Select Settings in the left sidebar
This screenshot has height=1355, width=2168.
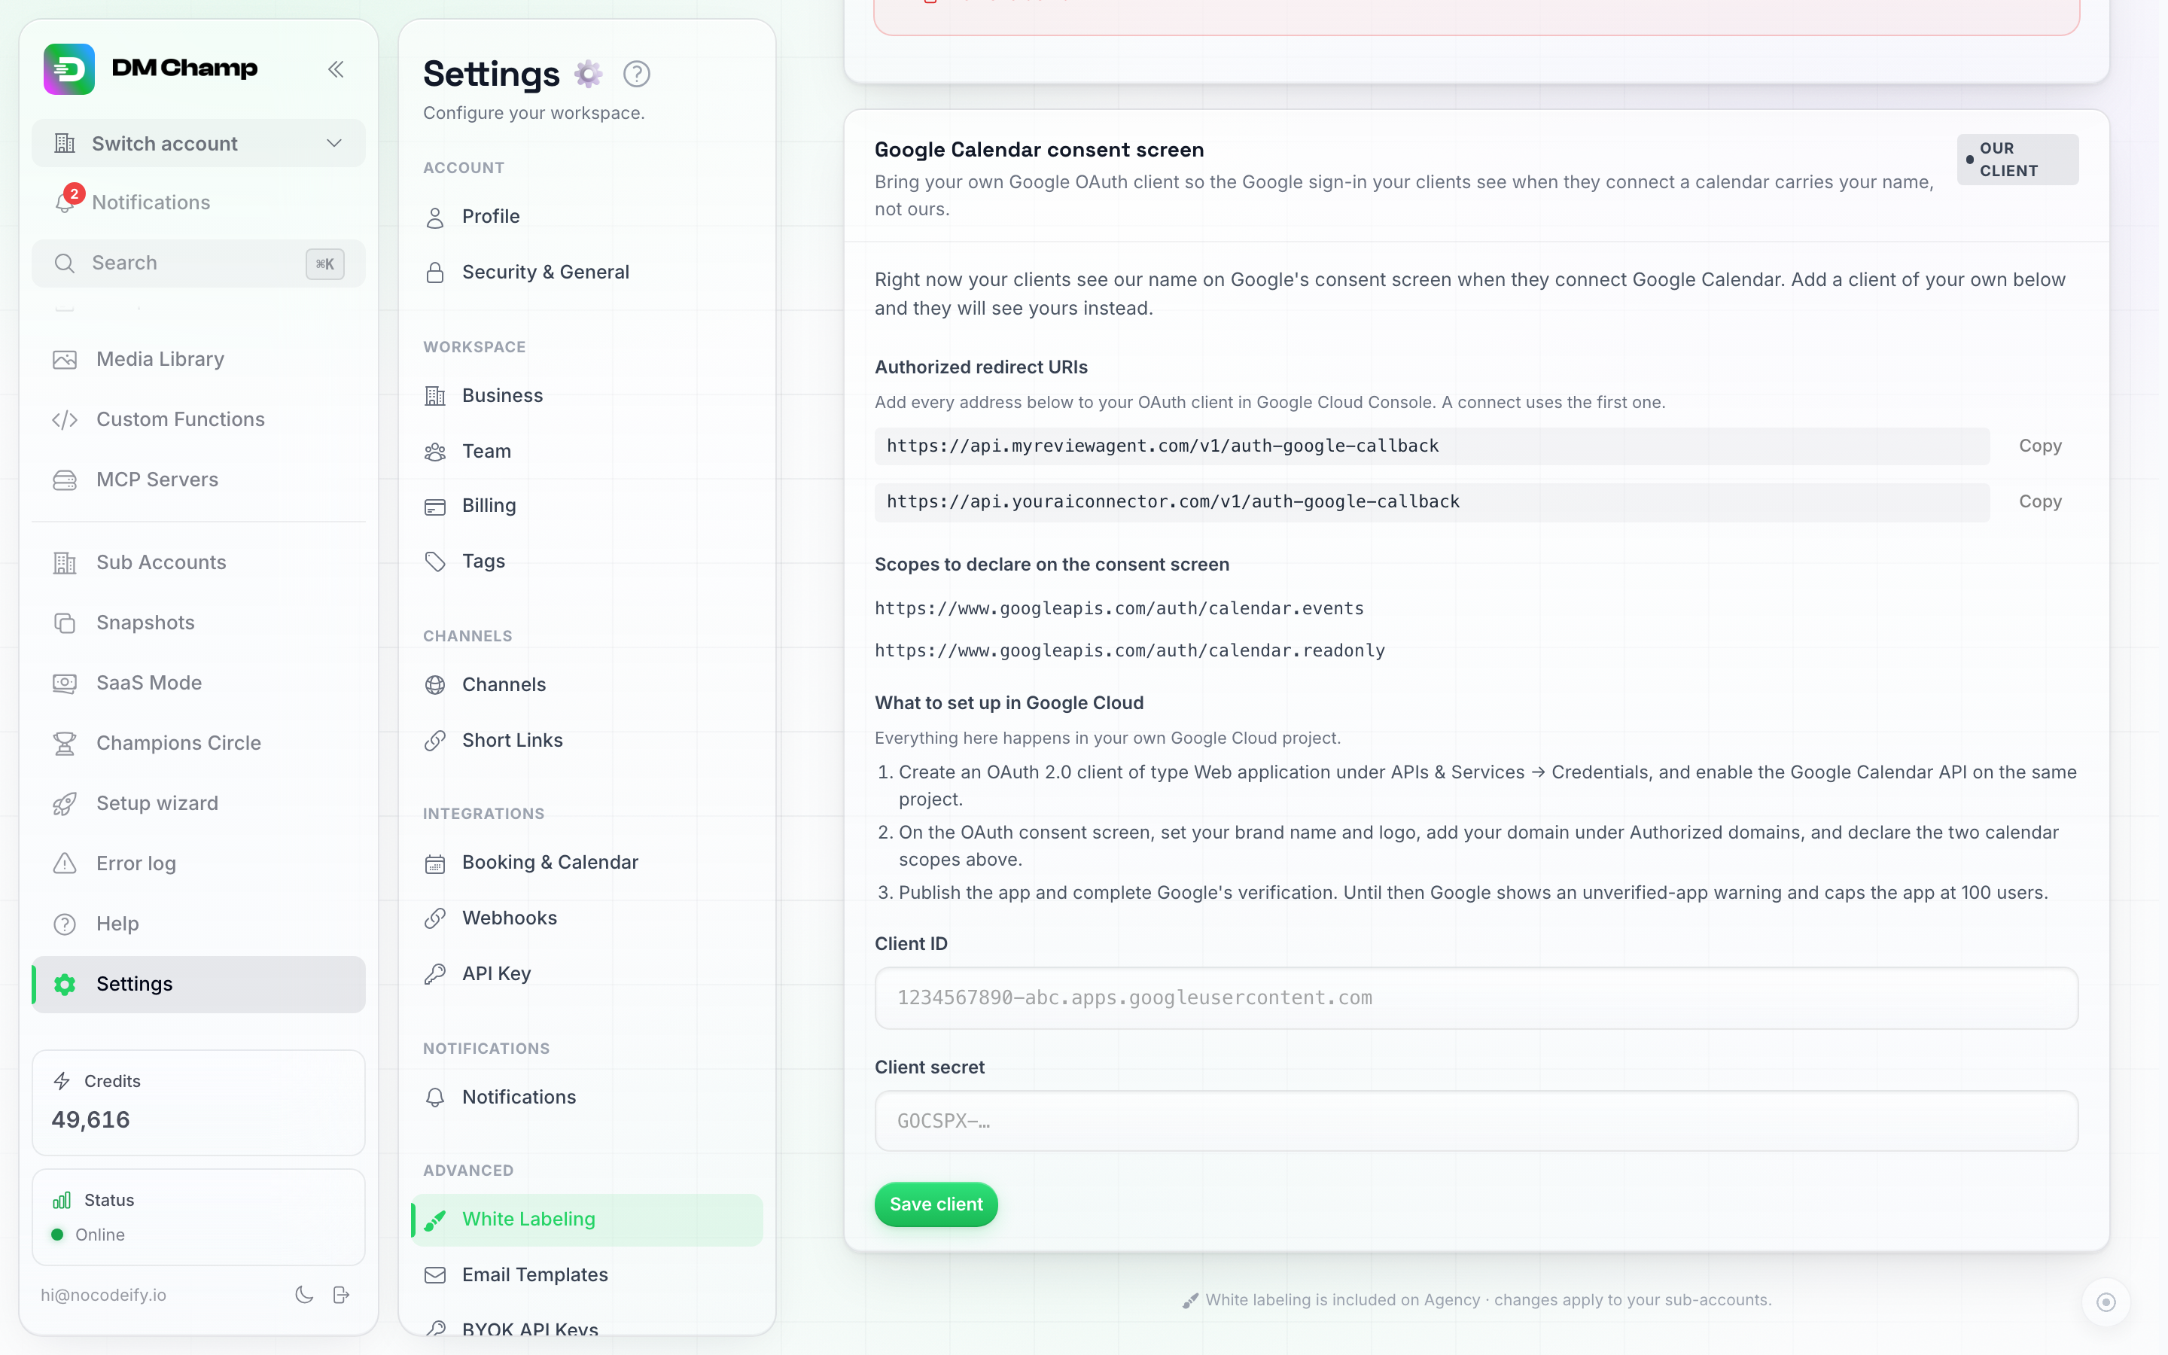tap(198, 984)
